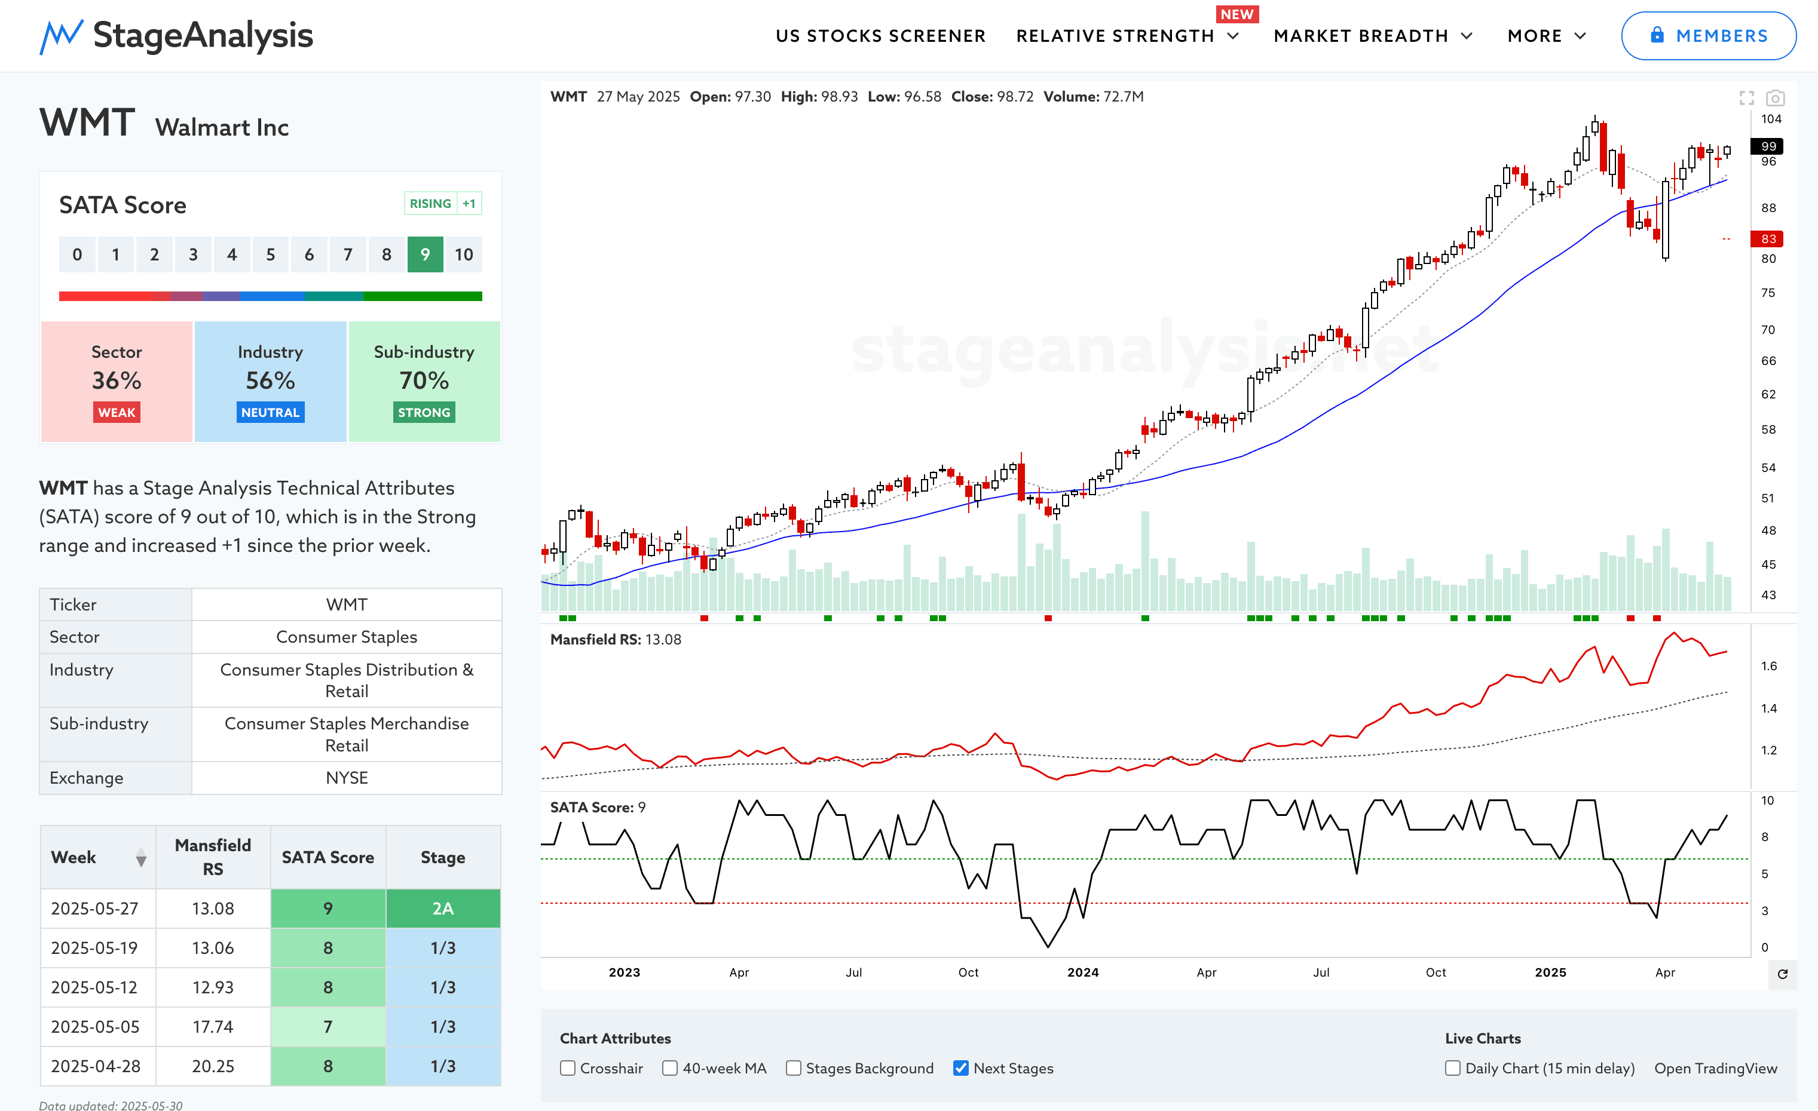1818x1111 pixels.
Task: Click the black 99 price label
Action: point(1768,146)
